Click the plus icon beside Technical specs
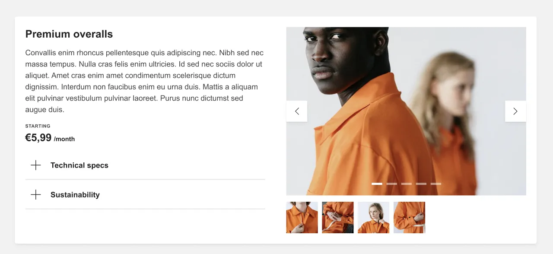Screen dimensions: 553x254 click(x=36, y=165)
